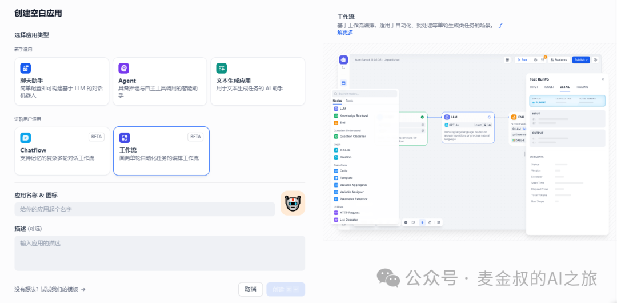
Task: Select the LLM node on the canvas
Action: click(468, 127)
